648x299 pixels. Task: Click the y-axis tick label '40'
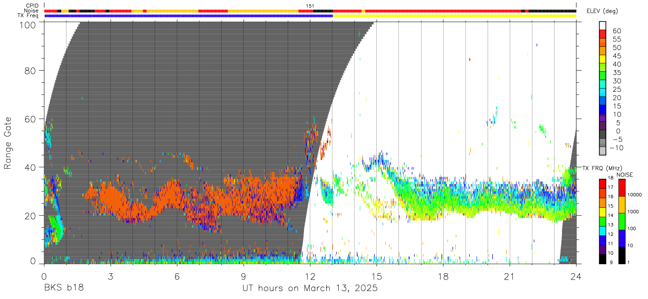31,167
